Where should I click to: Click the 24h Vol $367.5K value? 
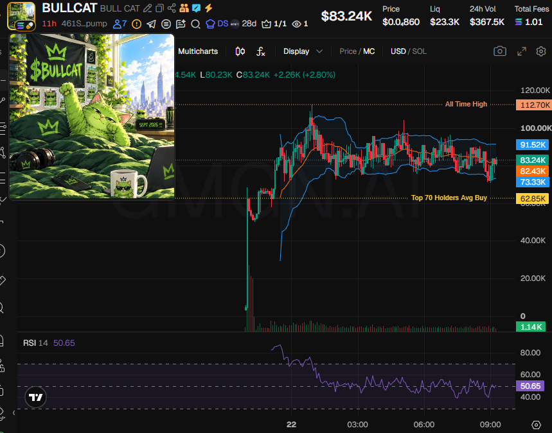[x=487, y=22]
